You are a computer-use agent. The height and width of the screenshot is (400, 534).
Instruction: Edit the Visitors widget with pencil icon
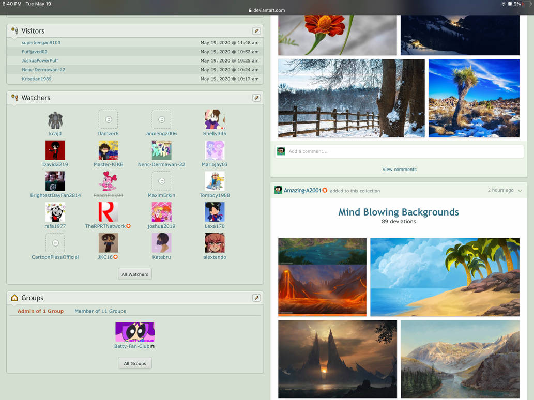(x=256, y=31)
